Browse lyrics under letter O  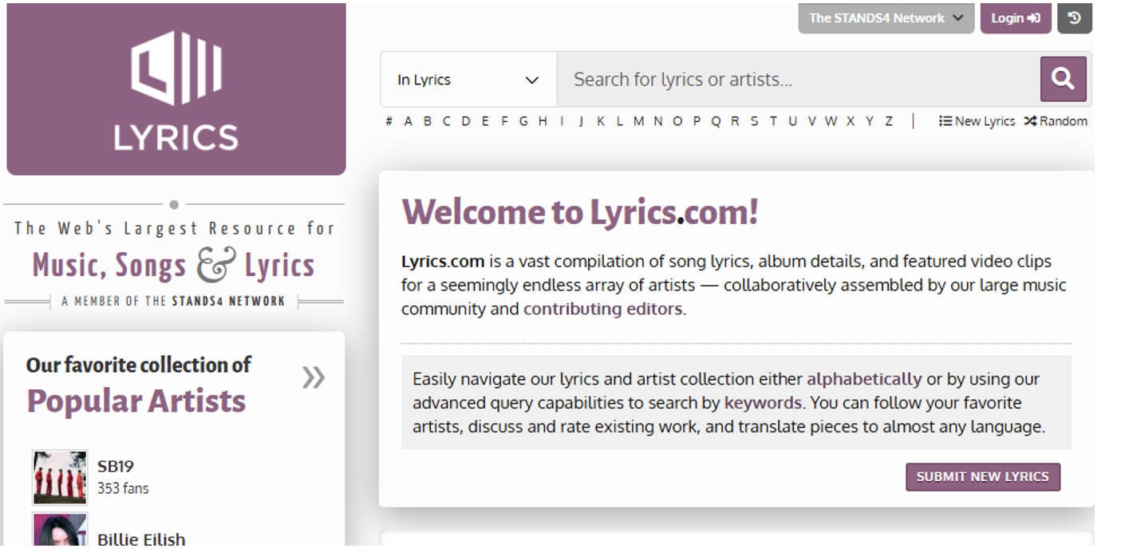677,121
